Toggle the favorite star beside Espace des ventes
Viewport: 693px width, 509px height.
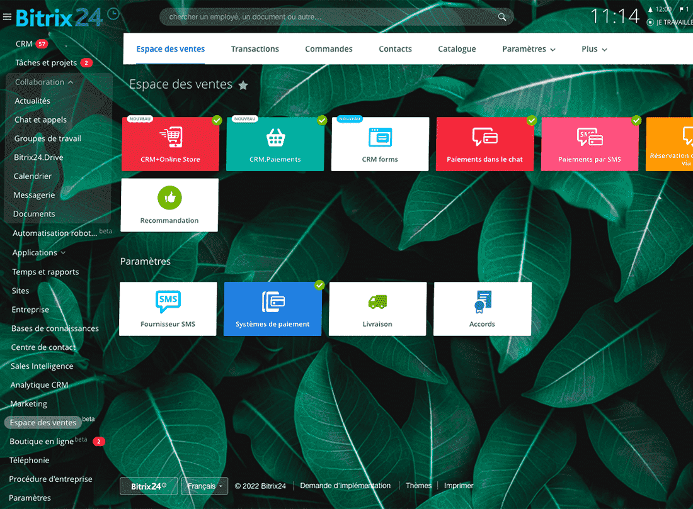click(243, 86)
